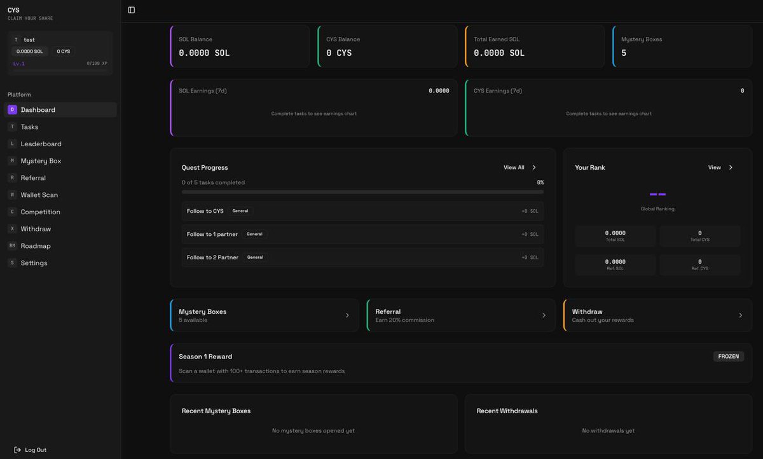763x459 pixels.
Task: Click the SOL Balance card
Action: (x=240, y=46)
